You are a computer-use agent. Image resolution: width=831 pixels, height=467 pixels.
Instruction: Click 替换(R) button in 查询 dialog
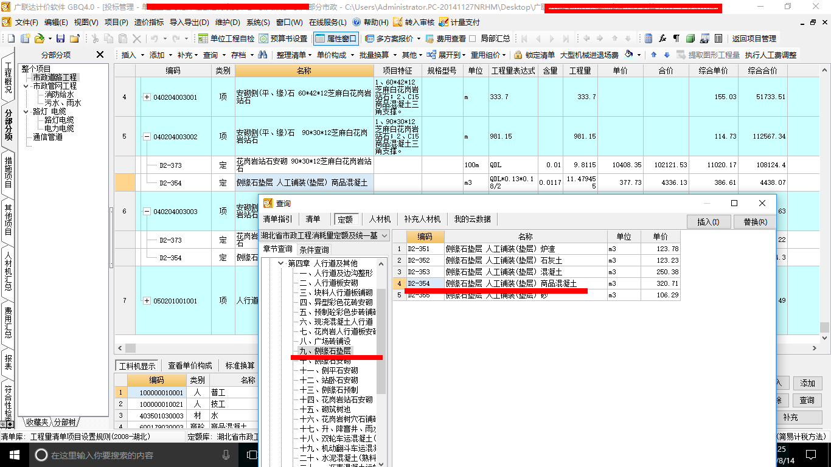click(x=755, y=222)
